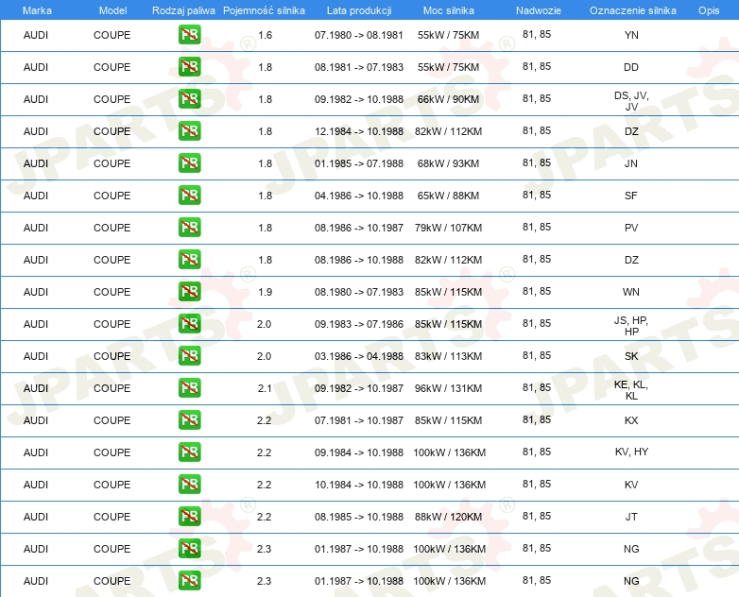Viewport: 739px width, 597px height.
Task: Click engine capacity 1.6 in the YN row
Action: 265,35
